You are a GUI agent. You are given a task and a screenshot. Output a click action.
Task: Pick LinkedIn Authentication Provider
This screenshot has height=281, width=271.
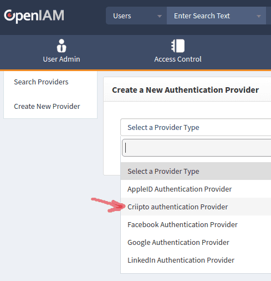pos(196,260)
